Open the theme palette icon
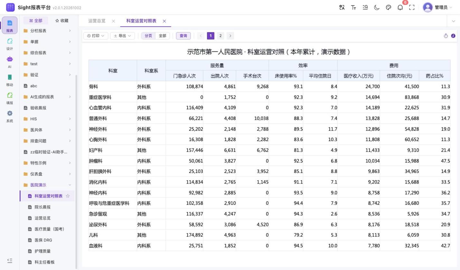Image resolution: width=460 pixels, height=270 pixels. point(389,7)
